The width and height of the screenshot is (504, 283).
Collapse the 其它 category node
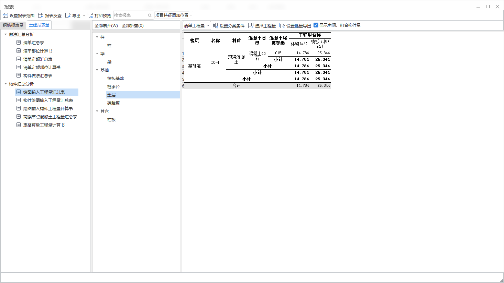pyautogui.click(x=97, y=111)
